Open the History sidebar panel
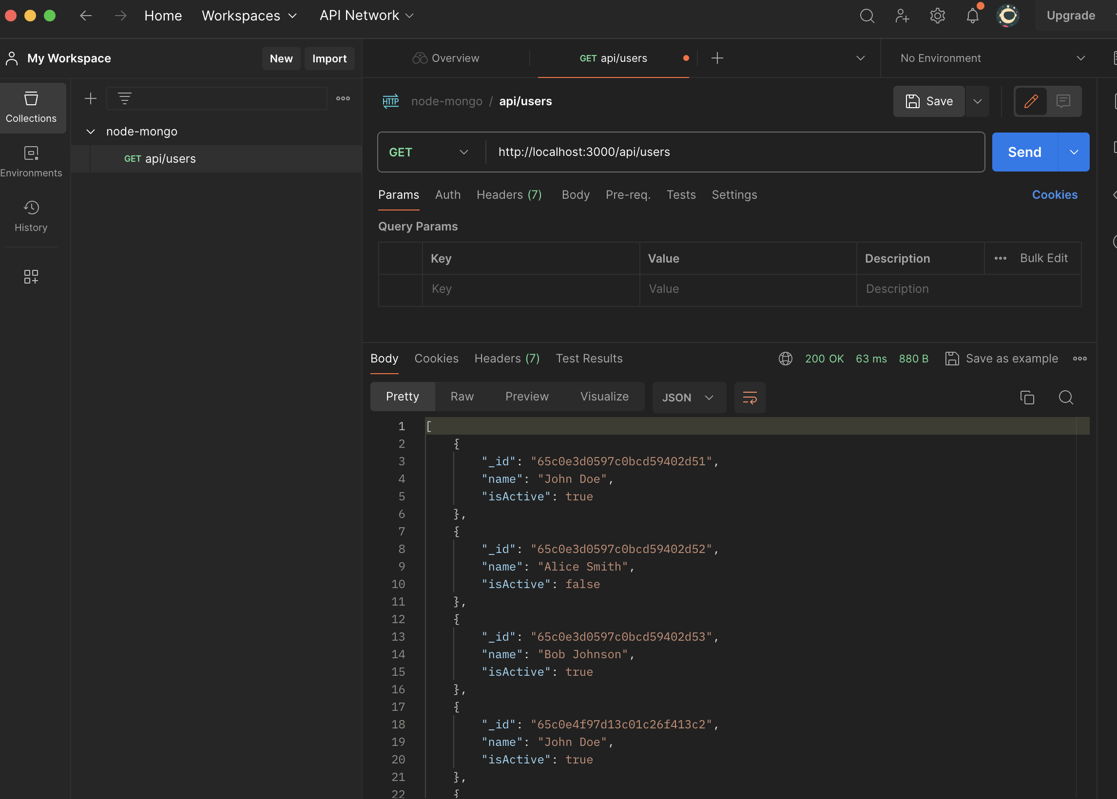1117x799 pixels. click(x=31, y=215)
